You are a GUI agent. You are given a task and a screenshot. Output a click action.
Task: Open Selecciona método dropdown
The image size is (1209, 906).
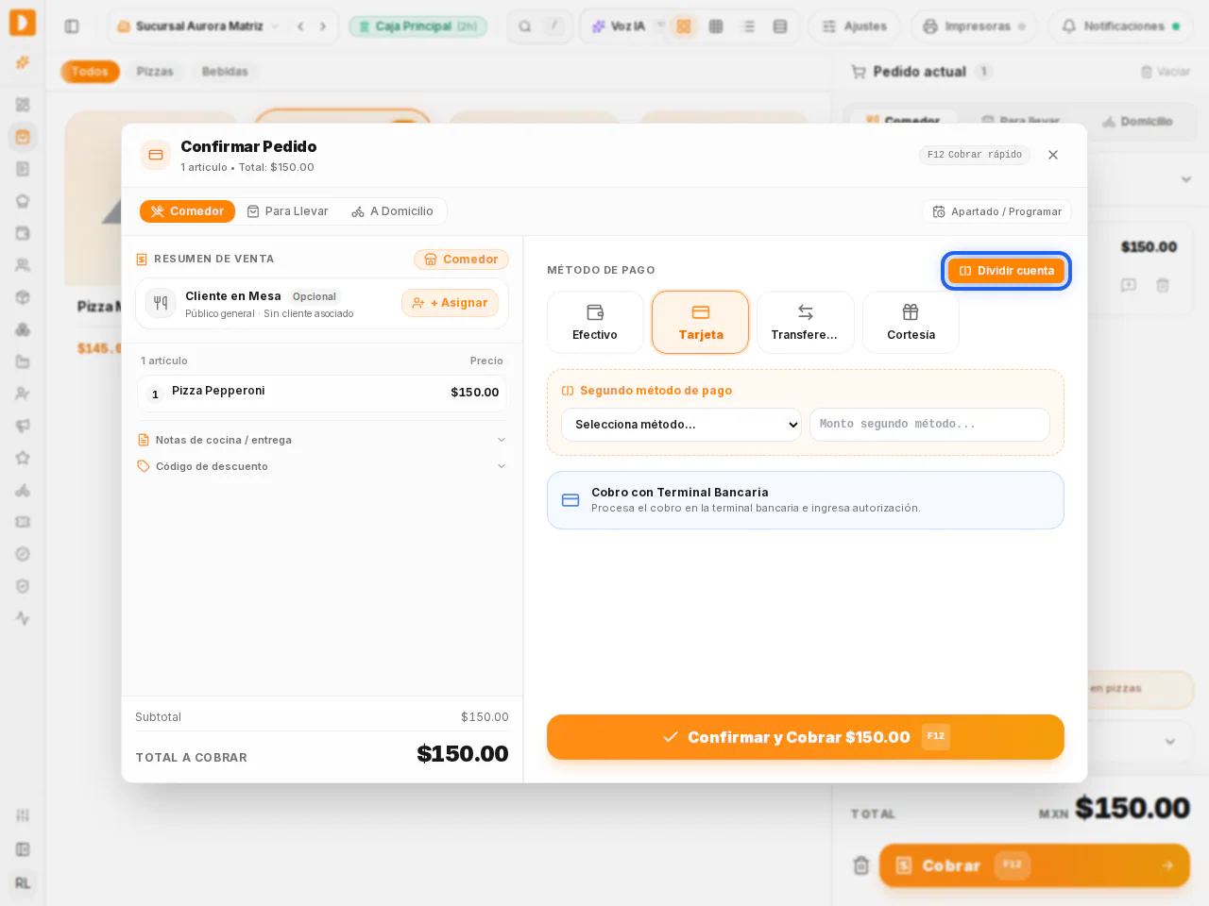click(681, 425)
